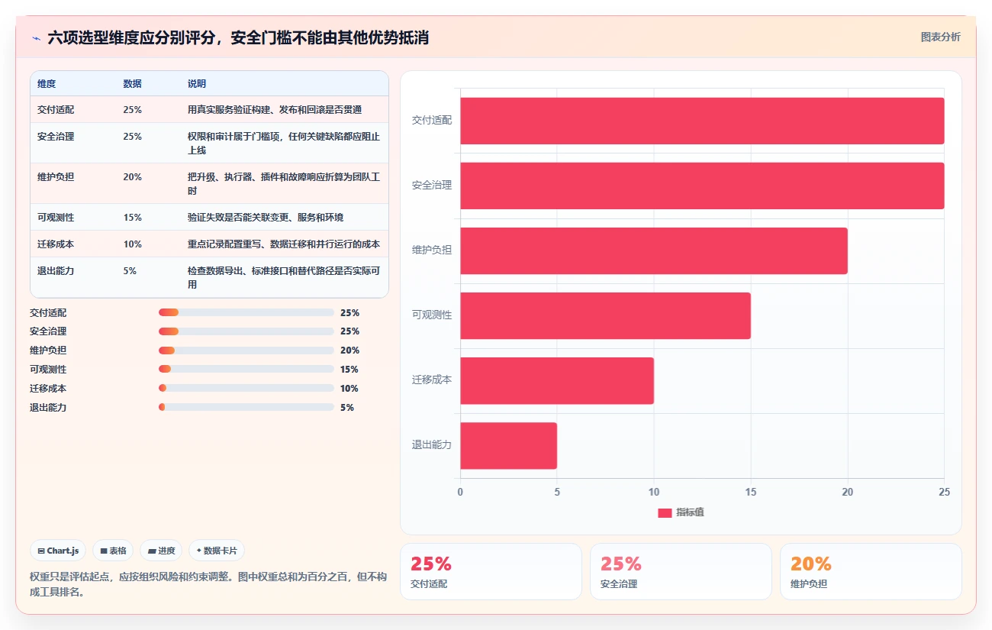Select the 进度 chip
Viewport: 992px width, 630px height.
tap(161, 551)
